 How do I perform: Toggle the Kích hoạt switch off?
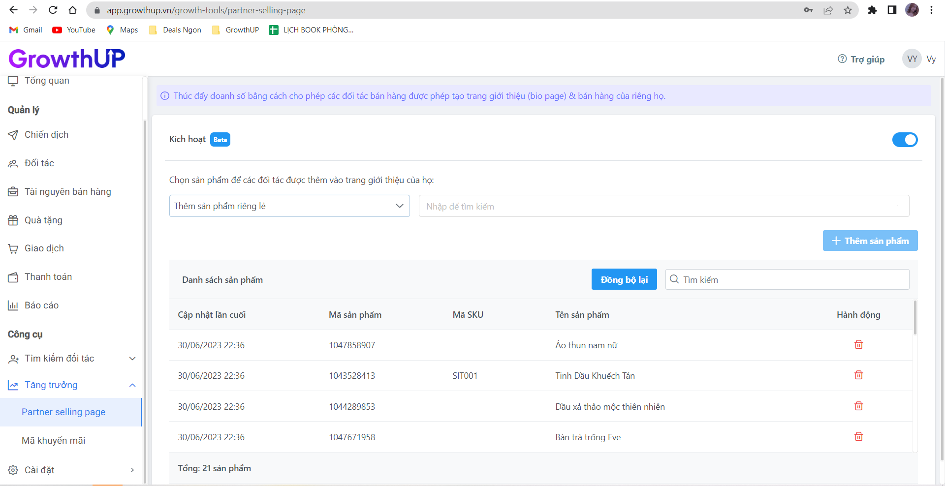tap(905, 140)
